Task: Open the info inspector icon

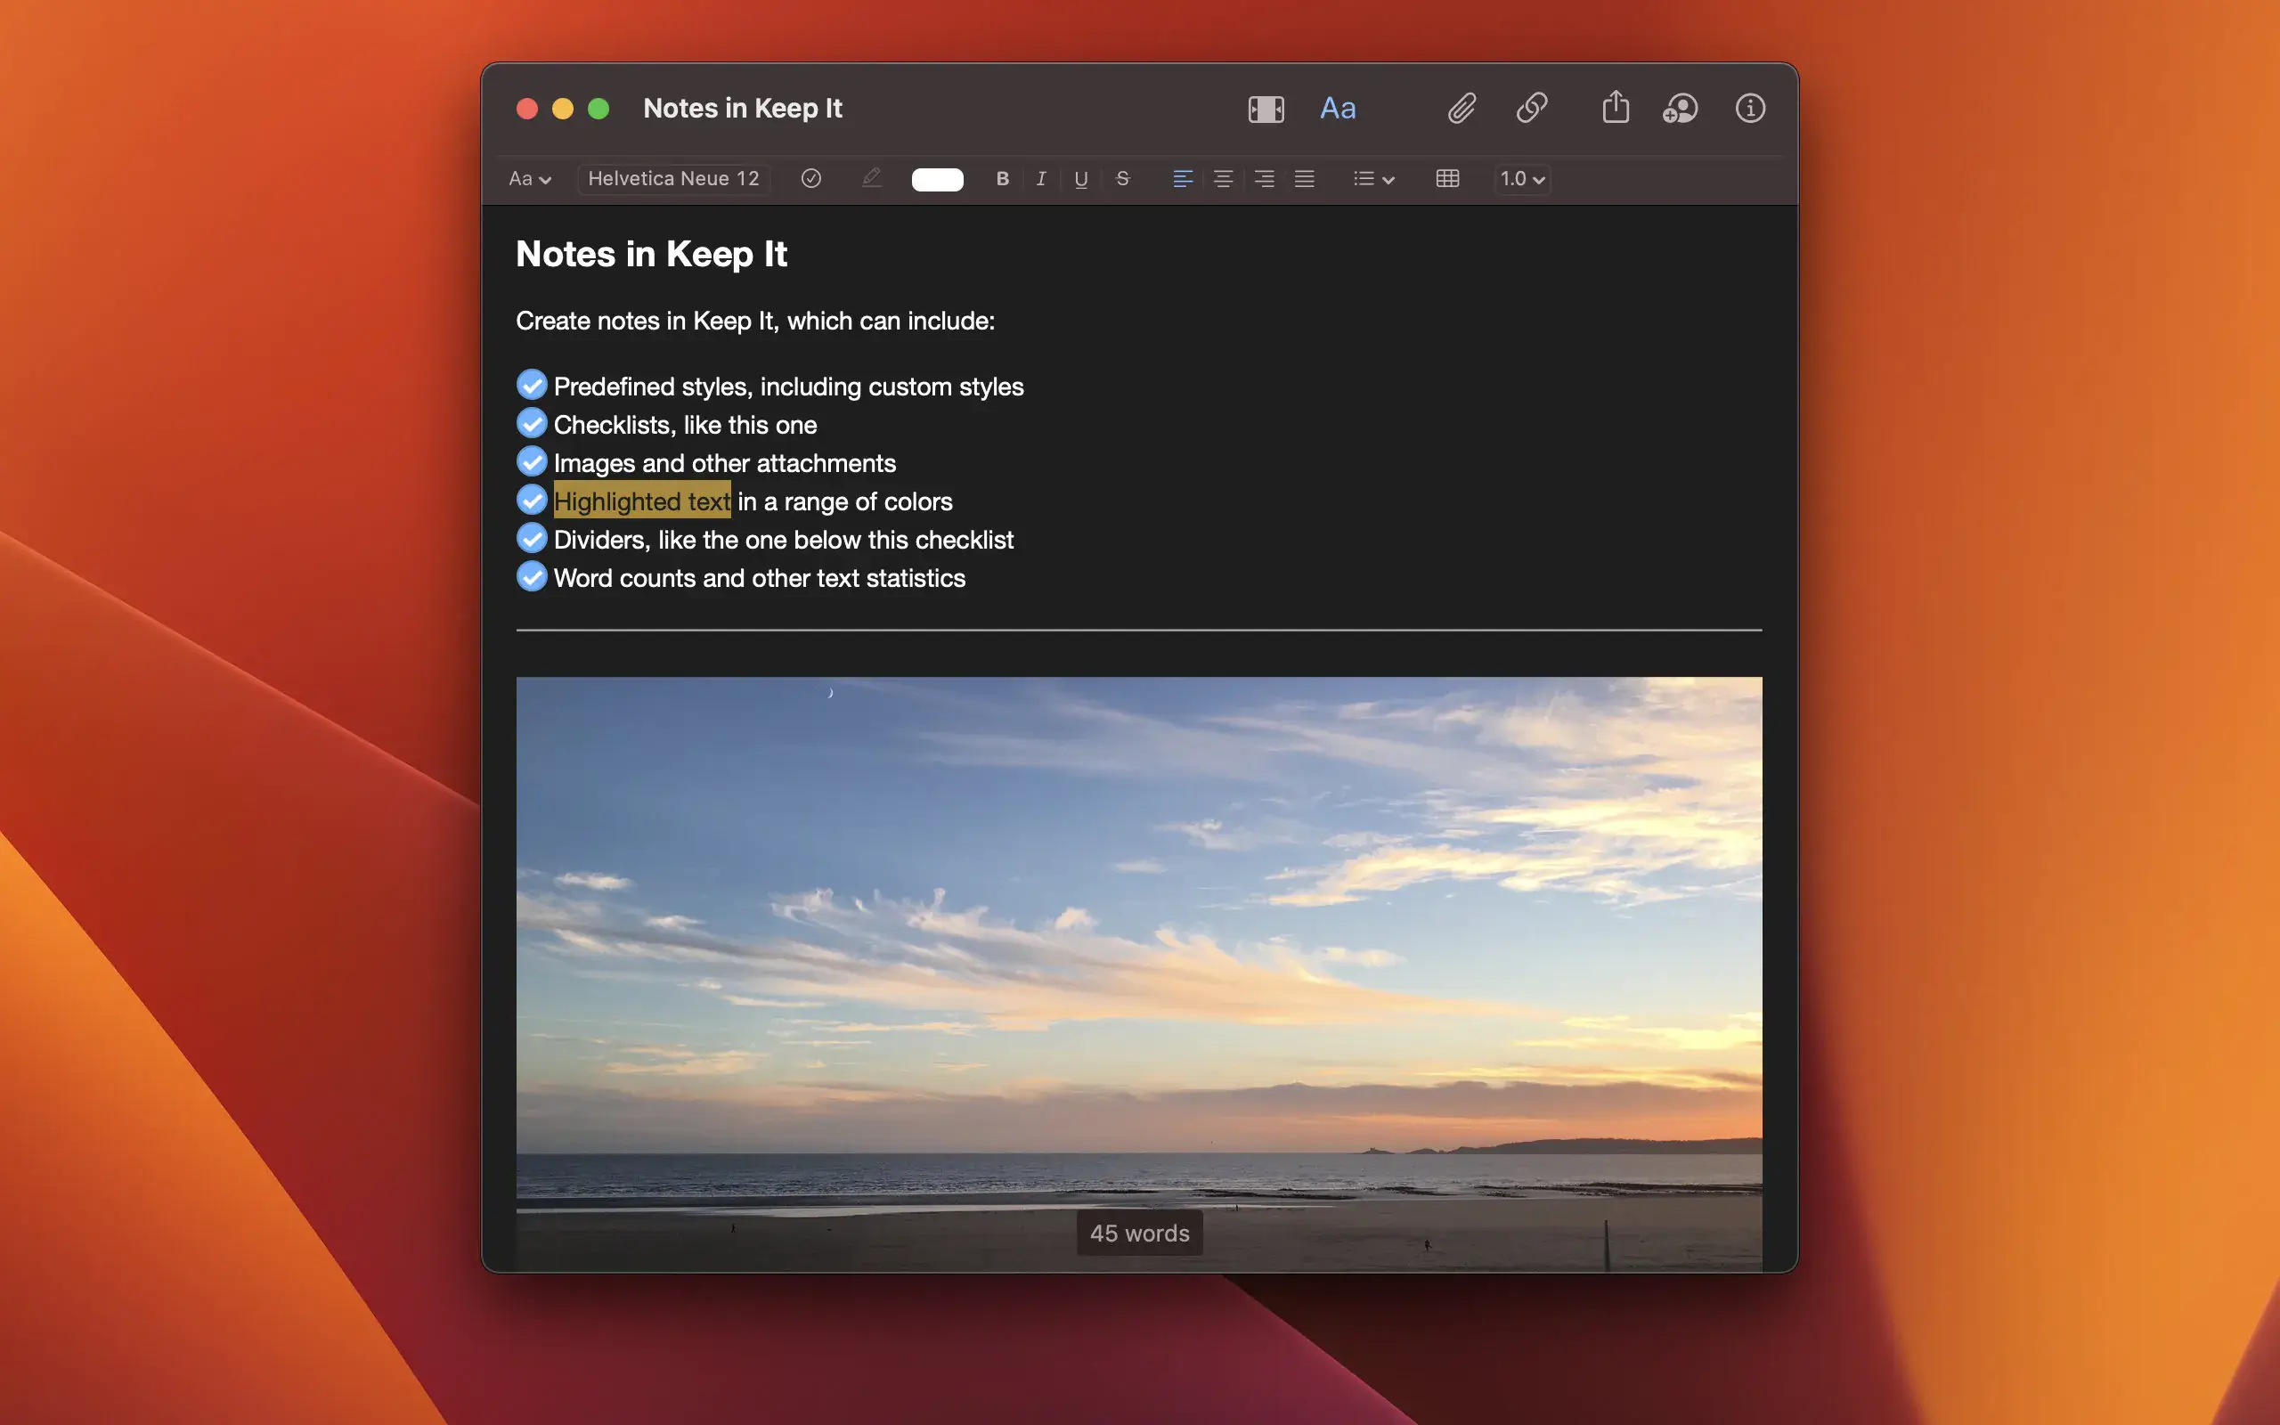Action: coord(1749,109)
